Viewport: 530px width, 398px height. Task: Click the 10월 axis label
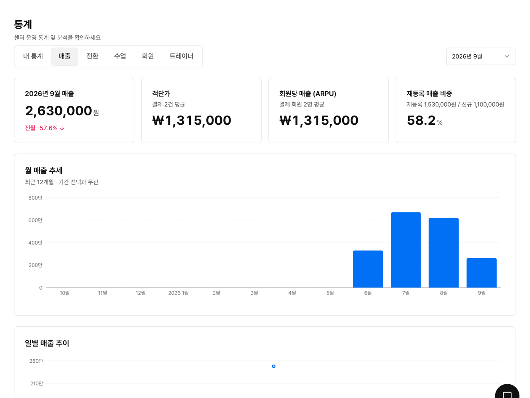[65, 293]
